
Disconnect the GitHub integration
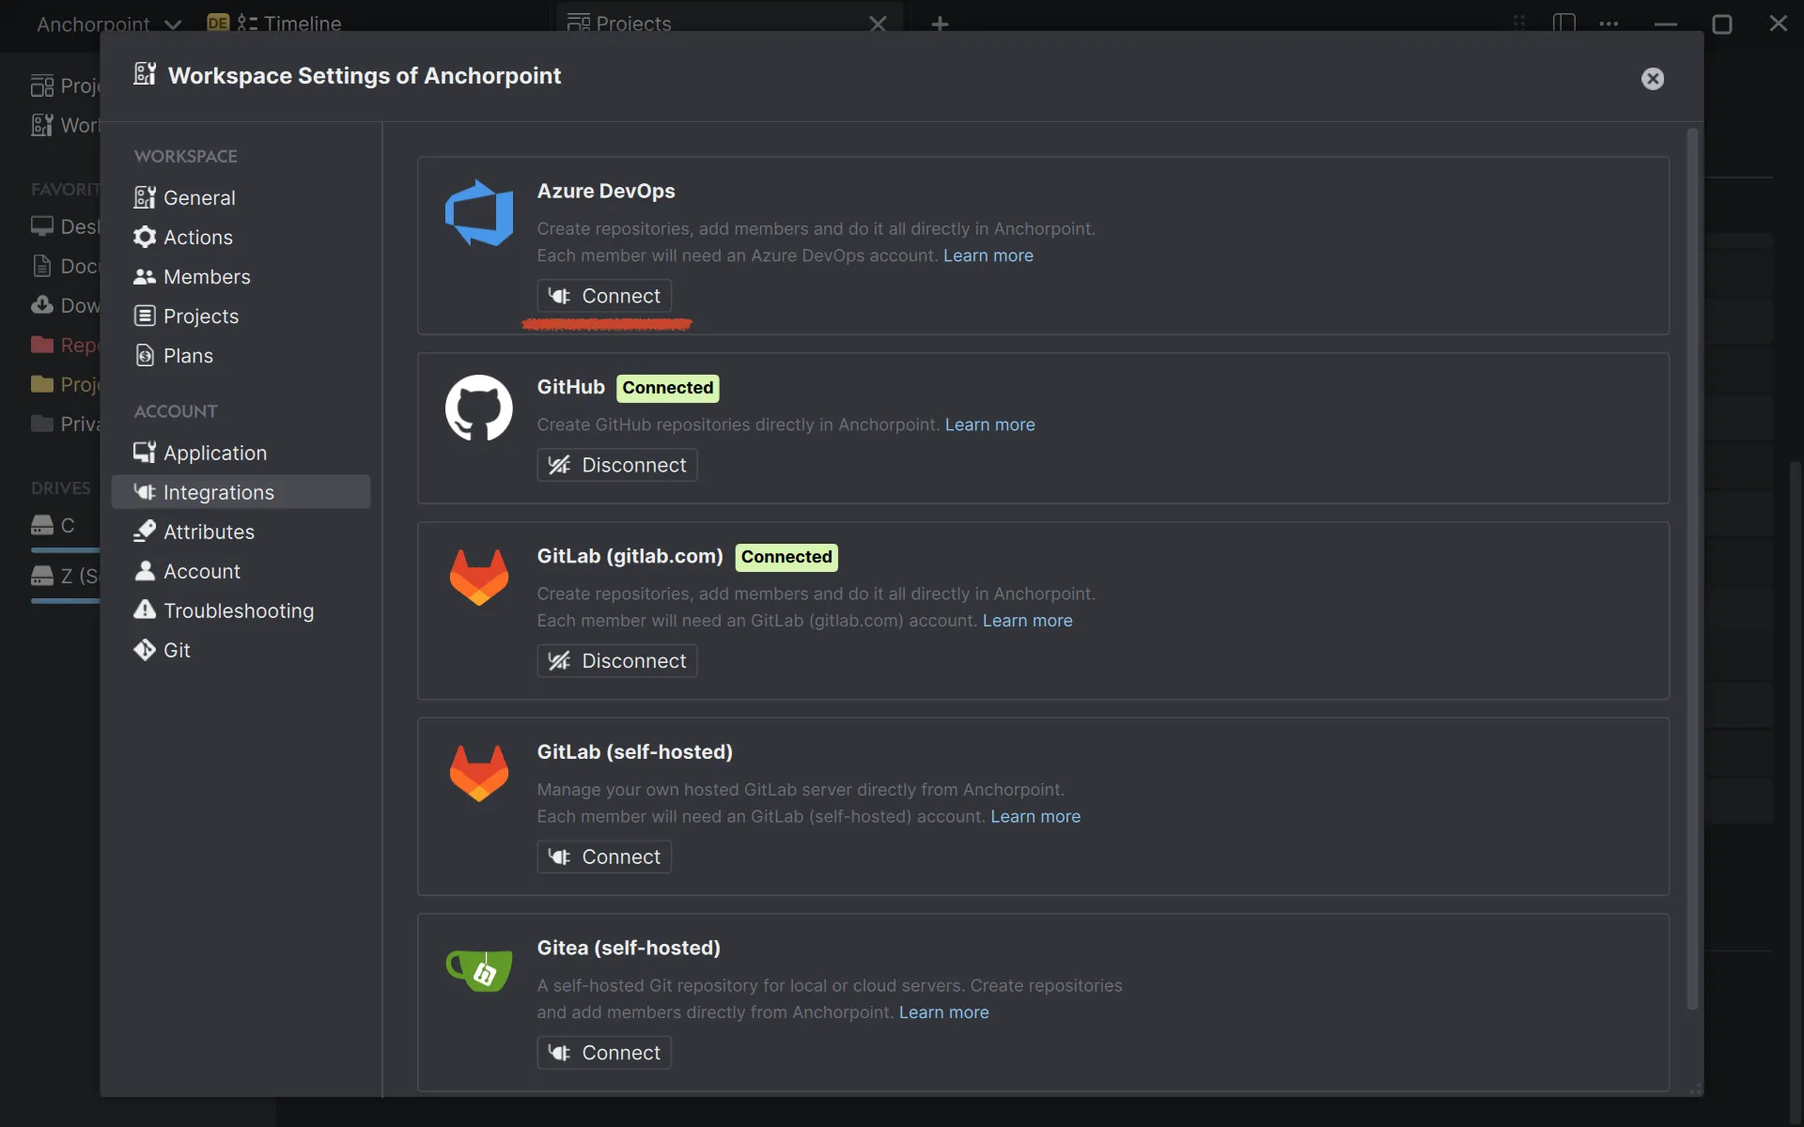tap(616, 465)
